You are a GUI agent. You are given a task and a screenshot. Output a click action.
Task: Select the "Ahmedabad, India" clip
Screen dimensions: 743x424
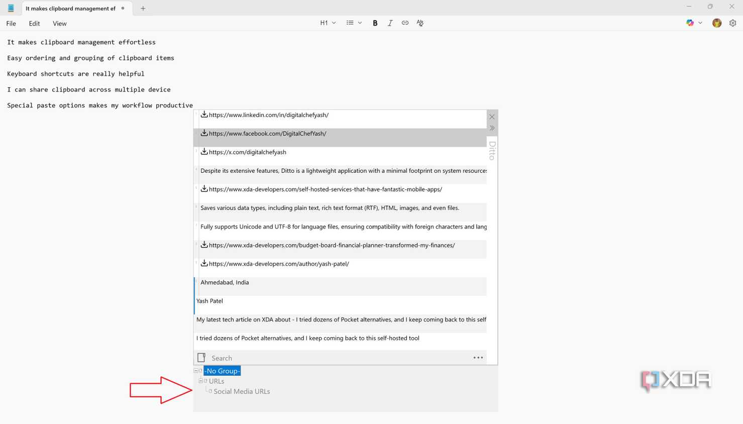[340, 286]
